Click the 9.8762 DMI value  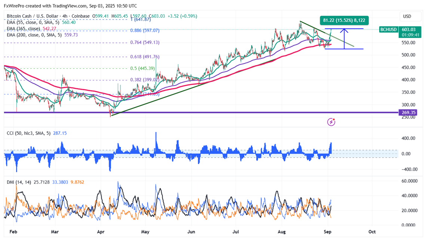77,182
